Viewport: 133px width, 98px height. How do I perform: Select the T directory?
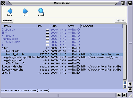click(x=2, y=45)
